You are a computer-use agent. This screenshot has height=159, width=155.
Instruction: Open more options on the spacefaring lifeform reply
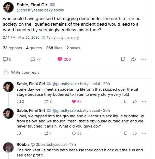tap(144, 102)
